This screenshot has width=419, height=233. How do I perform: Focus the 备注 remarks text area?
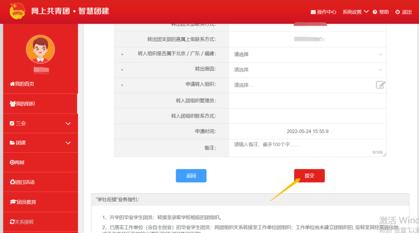click(x=305, y=148)
